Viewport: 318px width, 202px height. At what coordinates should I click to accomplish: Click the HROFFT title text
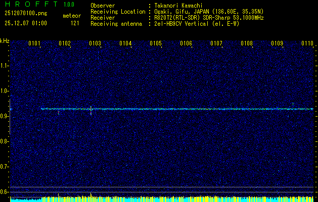[x=31, y=4]
